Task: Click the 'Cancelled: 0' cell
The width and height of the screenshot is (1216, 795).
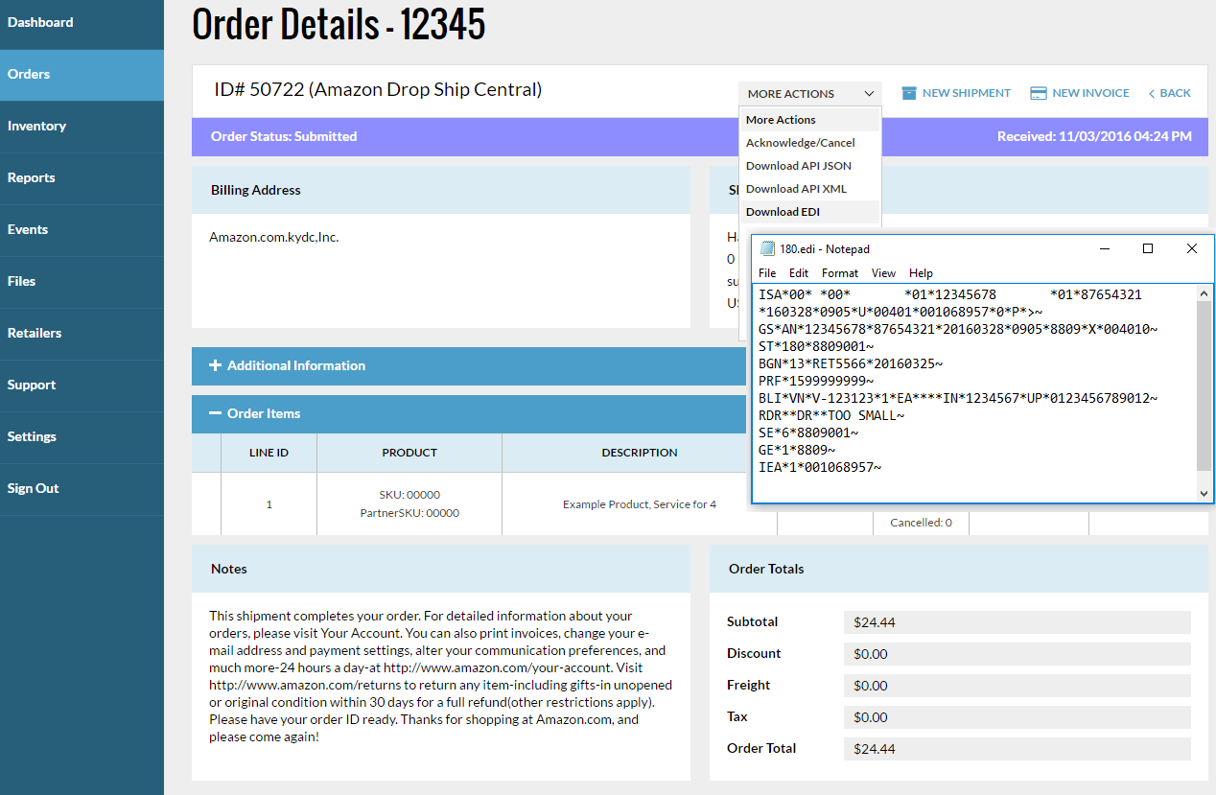Action: click(x=921, y=523)
